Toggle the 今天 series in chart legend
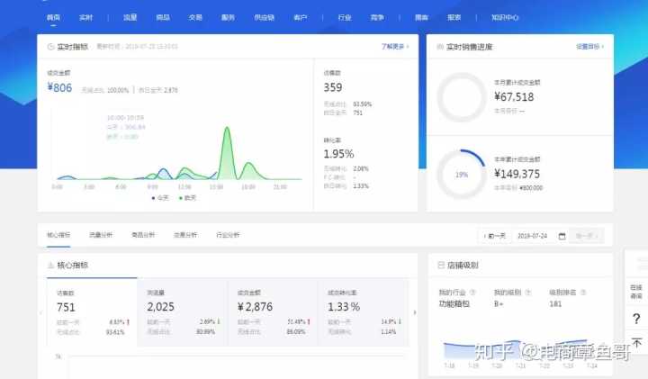Viewport: 648px width, 379px height. (161, 197)
